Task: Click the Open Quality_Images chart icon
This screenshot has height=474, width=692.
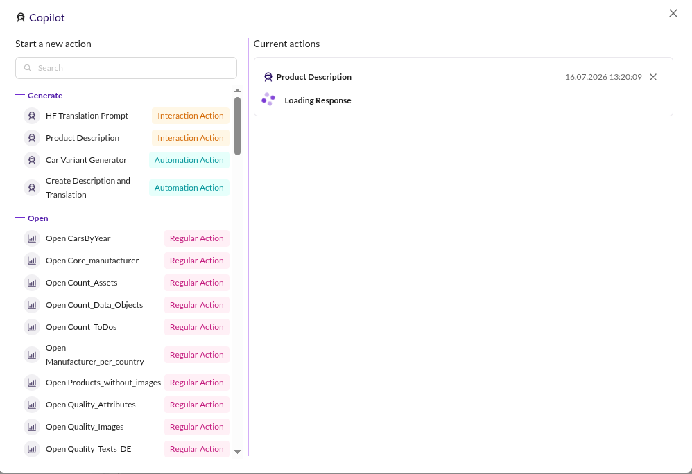Action: tap(32, 427)
